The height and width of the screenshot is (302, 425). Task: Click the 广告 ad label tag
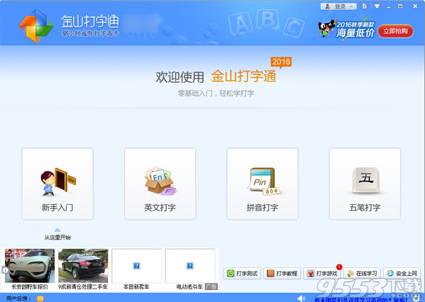tap(211, 286)
